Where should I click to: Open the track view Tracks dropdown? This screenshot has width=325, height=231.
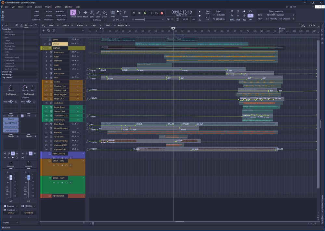tap(82, 25)
